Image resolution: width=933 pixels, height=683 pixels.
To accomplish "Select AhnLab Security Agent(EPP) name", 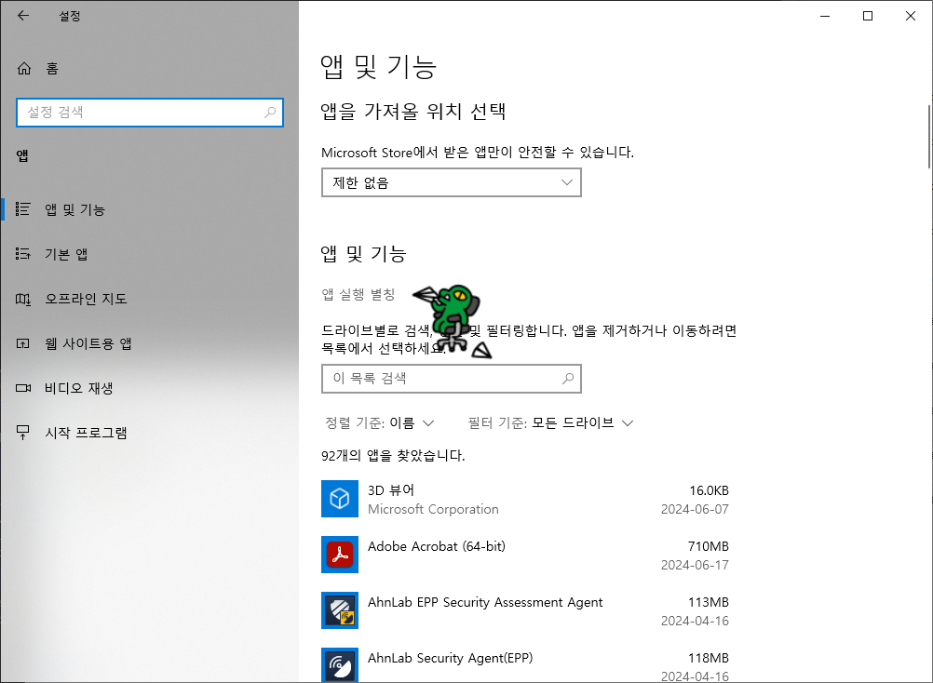I will tap(450, 658).
